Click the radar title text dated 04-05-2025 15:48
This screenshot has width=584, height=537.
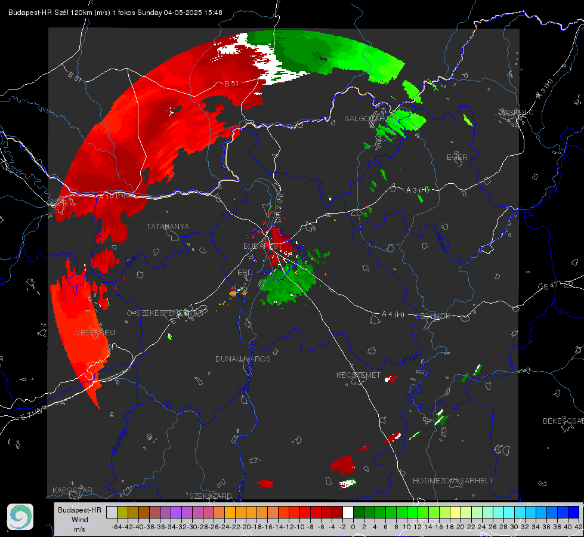(x=115, y=13)
